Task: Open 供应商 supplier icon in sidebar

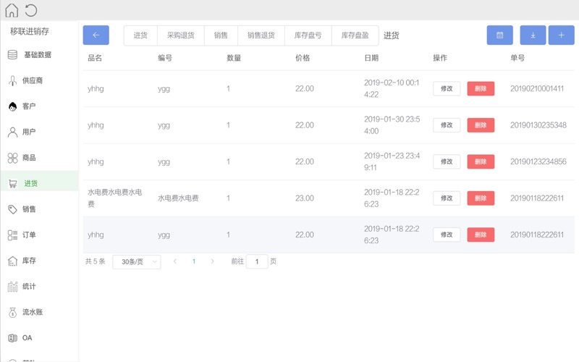Action: tap(12, 80)
